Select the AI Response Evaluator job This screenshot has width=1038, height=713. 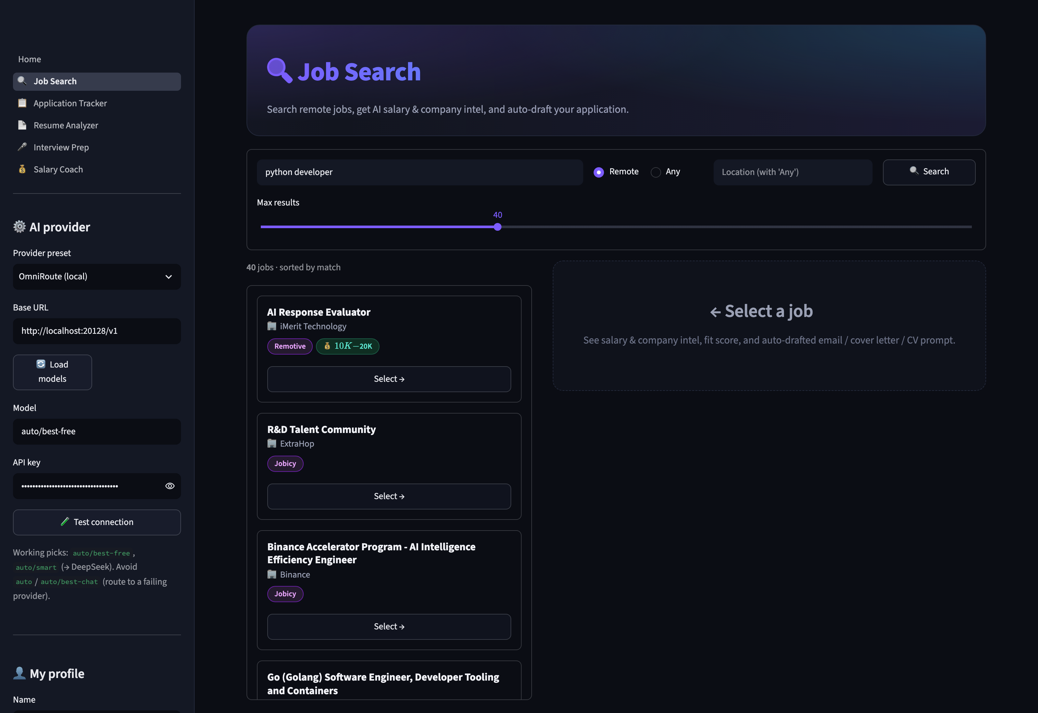pos(389,379)
